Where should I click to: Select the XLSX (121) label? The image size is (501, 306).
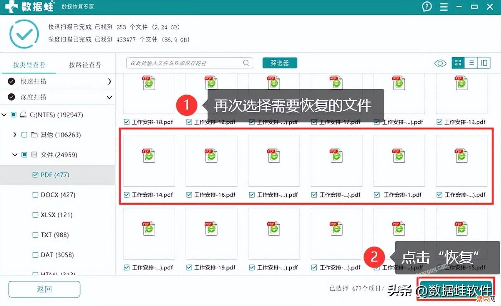57,215
